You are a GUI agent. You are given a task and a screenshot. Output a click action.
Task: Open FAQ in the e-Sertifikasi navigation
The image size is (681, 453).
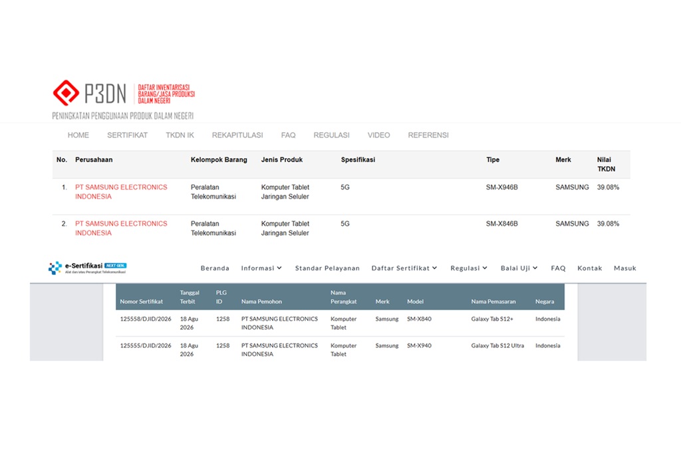[558, 268]
